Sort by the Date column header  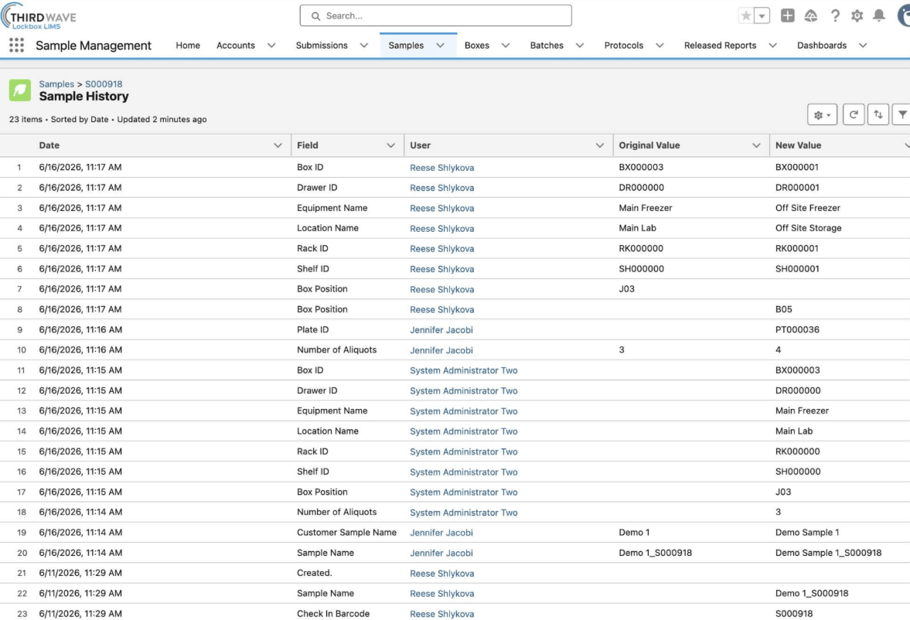pos(49,145)
